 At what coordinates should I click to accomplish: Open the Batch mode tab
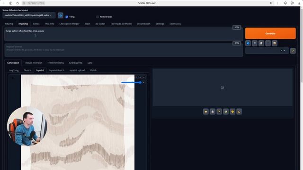pos(93,70)
